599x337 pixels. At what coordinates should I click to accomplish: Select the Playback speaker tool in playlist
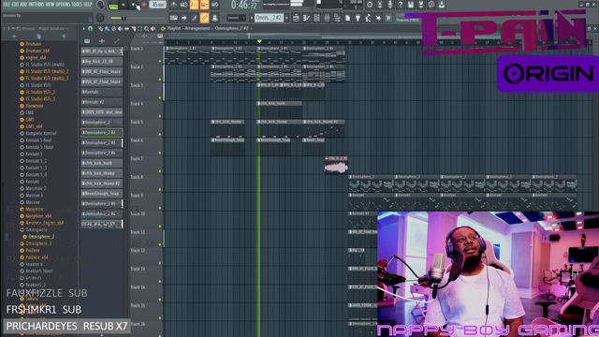click(x=153, y=29)
